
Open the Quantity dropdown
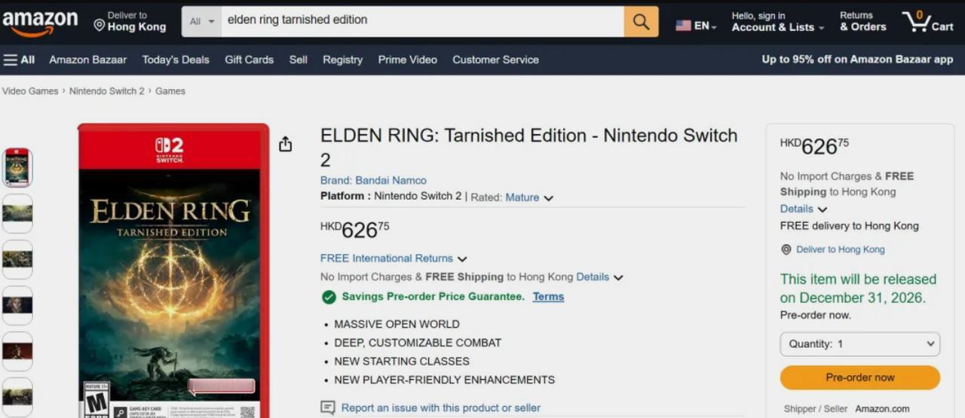(859, 344)
